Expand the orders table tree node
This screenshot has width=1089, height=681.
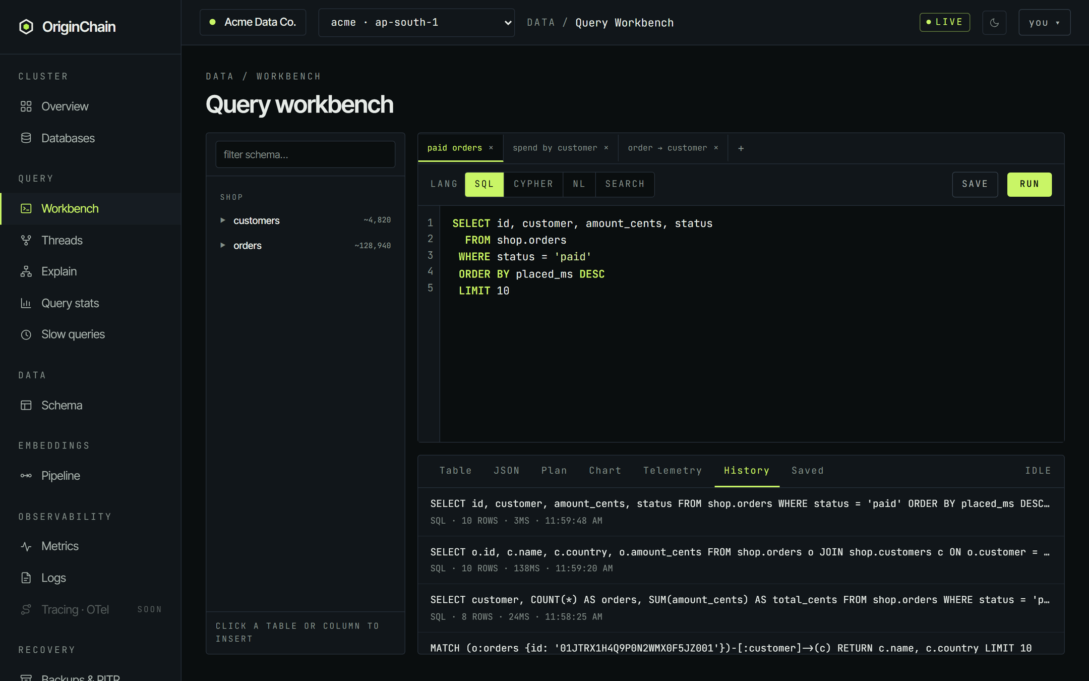coord(222,246)
